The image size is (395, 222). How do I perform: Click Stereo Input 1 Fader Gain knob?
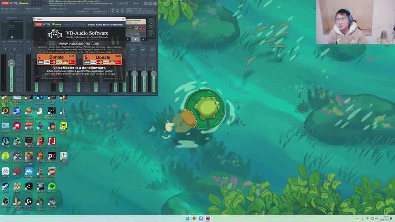(11, 63)
